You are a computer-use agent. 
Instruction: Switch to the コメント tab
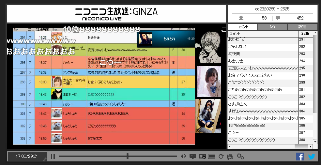pos(242,27)
